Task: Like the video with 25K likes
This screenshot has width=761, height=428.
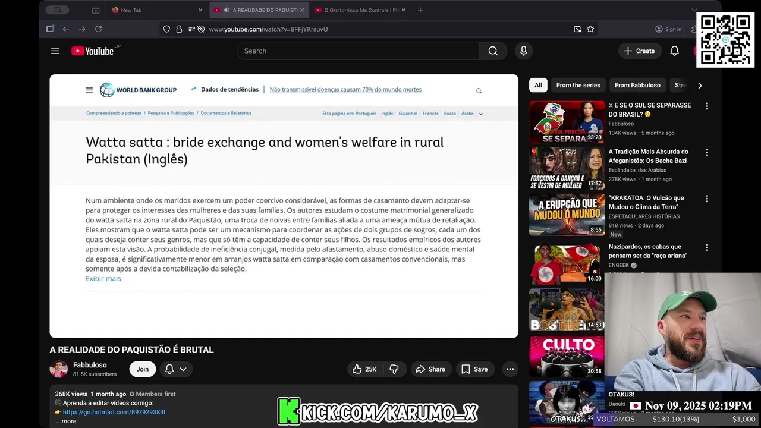Action: pos(364,369)
